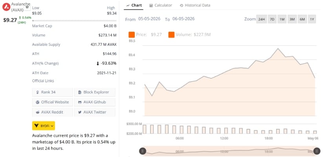Set chart zoom to 1Y
This screenshot has width=324, height=157.
(312, 19)
